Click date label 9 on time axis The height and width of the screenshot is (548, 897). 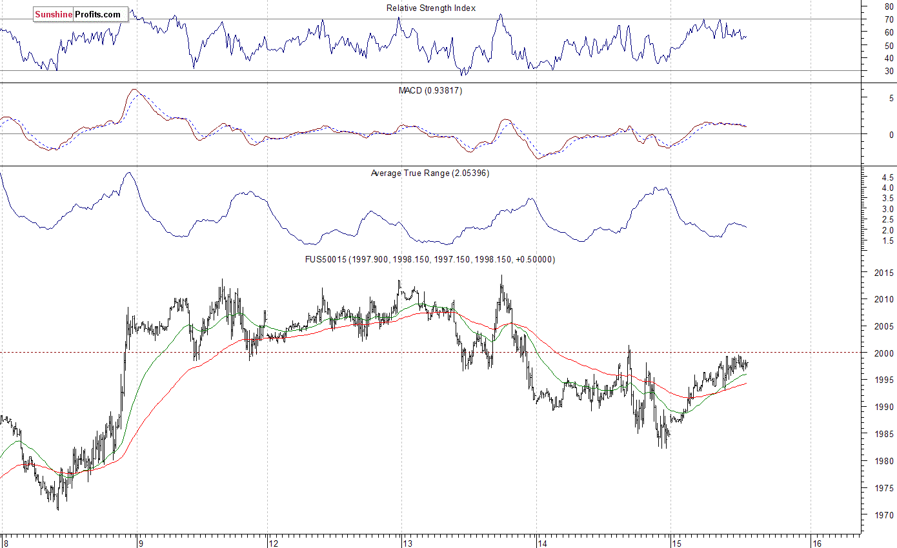140,543
